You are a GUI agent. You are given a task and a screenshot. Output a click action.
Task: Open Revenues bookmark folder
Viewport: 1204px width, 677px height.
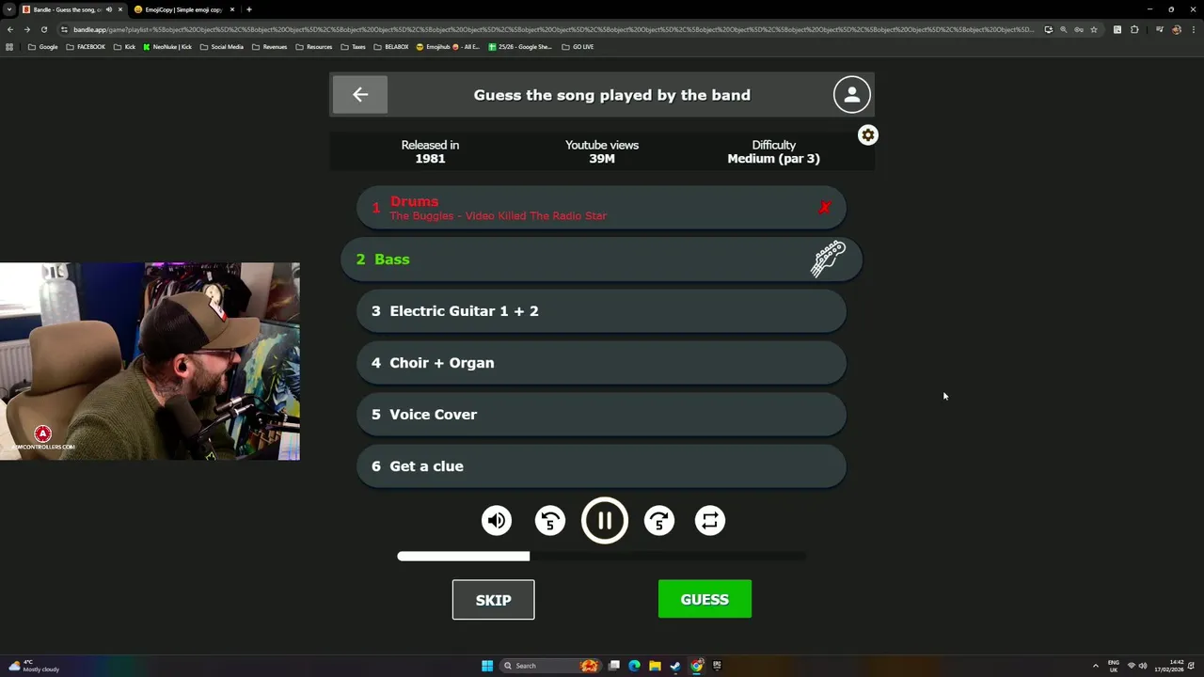(270, 47)
